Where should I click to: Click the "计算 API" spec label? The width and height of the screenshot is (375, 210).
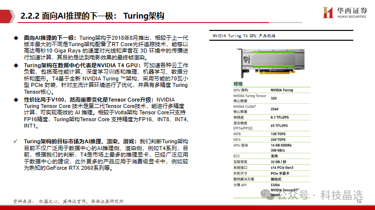240,185
